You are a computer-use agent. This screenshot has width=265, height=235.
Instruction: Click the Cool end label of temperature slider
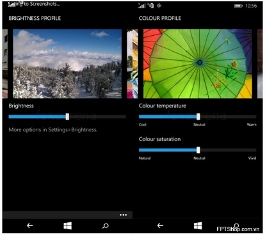pyautogui.click(x=143, y=125)
